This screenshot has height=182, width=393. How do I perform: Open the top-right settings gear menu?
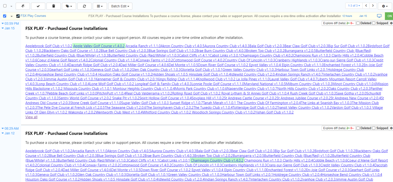point(385,6)
